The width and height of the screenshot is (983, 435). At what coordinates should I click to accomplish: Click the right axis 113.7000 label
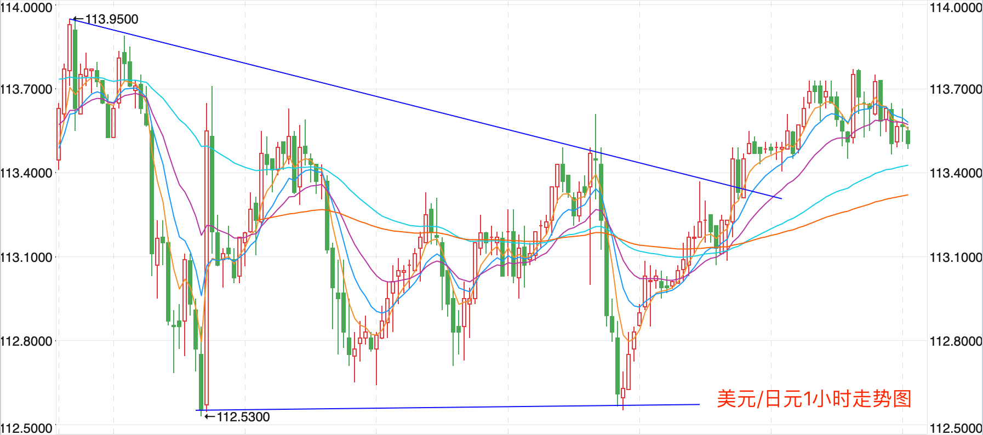click(956, 89)
